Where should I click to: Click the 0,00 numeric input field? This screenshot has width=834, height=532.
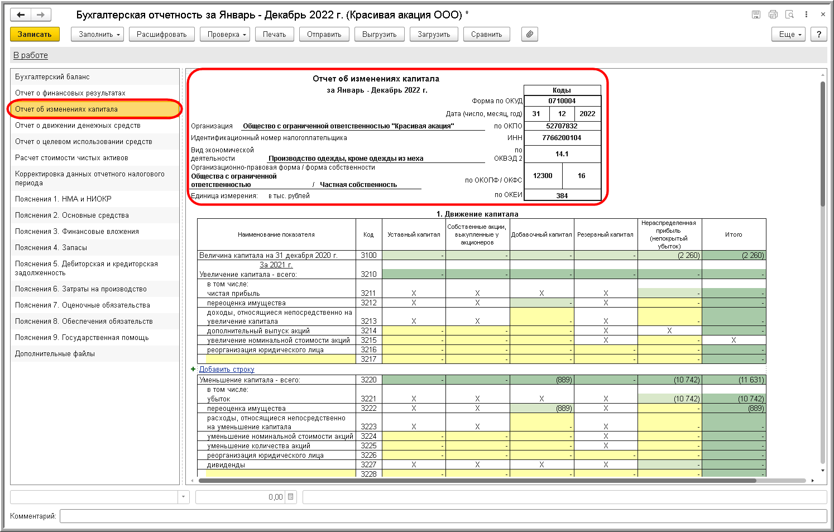click(241, 497)
